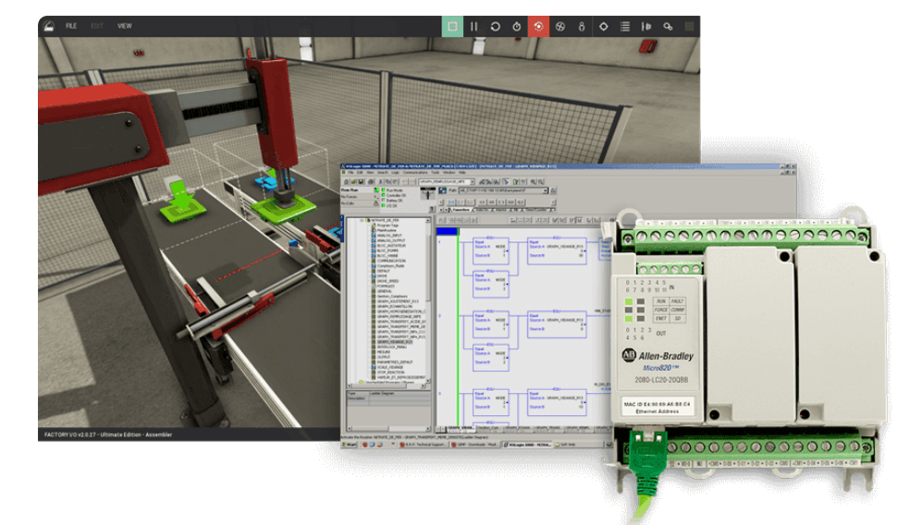The image size is (922, 525).
Task: Click the Windows Start button
Action: [x=350, y=445]
